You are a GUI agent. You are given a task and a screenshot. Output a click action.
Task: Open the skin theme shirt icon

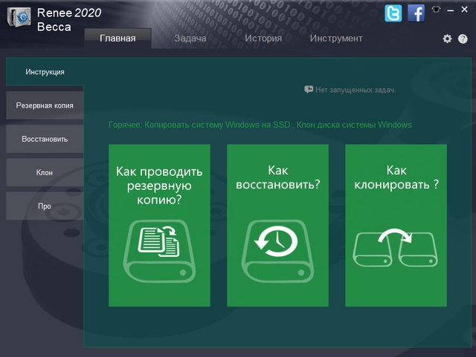click(436, 10)
